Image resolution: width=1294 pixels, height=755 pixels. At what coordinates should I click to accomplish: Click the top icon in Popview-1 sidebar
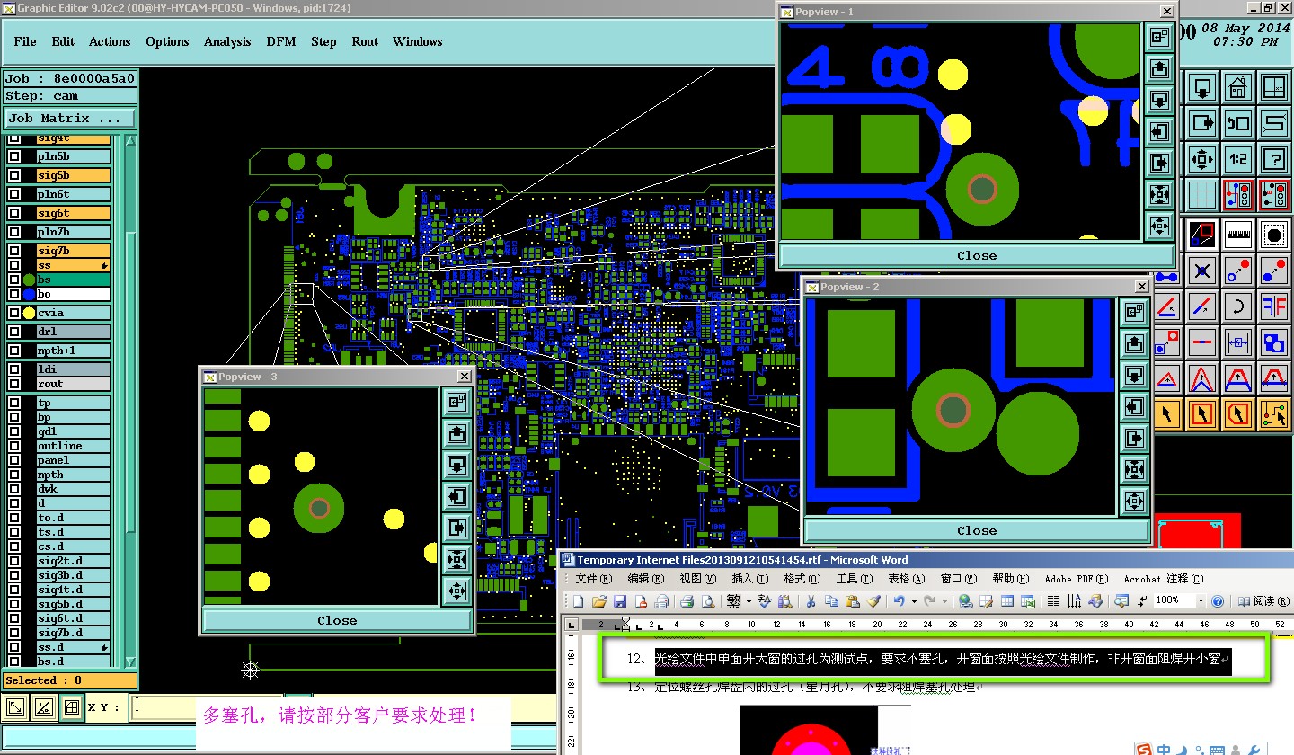coord(1159,37)
